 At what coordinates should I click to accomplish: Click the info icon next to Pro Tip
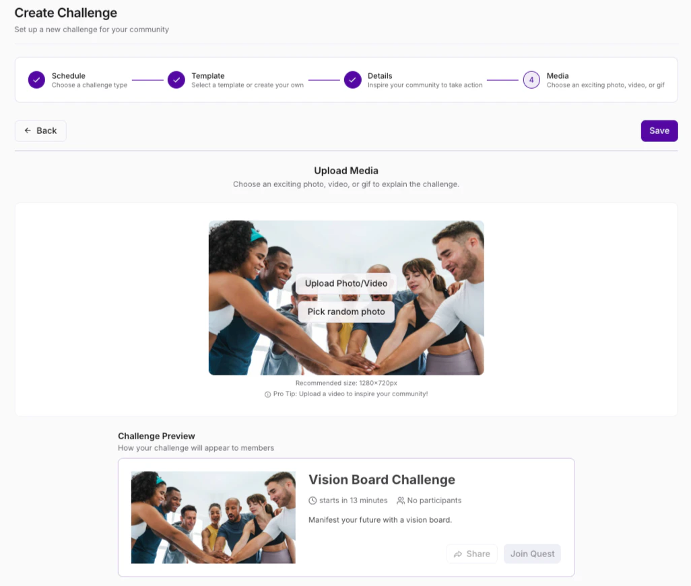(267, 394)
